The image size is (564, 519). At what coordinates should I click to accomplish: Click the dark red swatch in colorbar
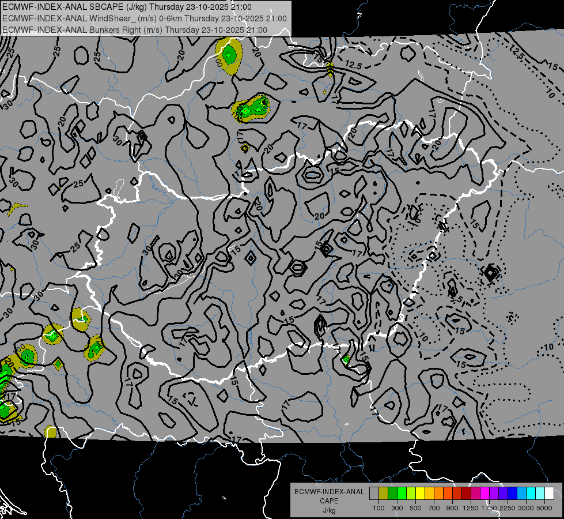click(x=466, y=494)
